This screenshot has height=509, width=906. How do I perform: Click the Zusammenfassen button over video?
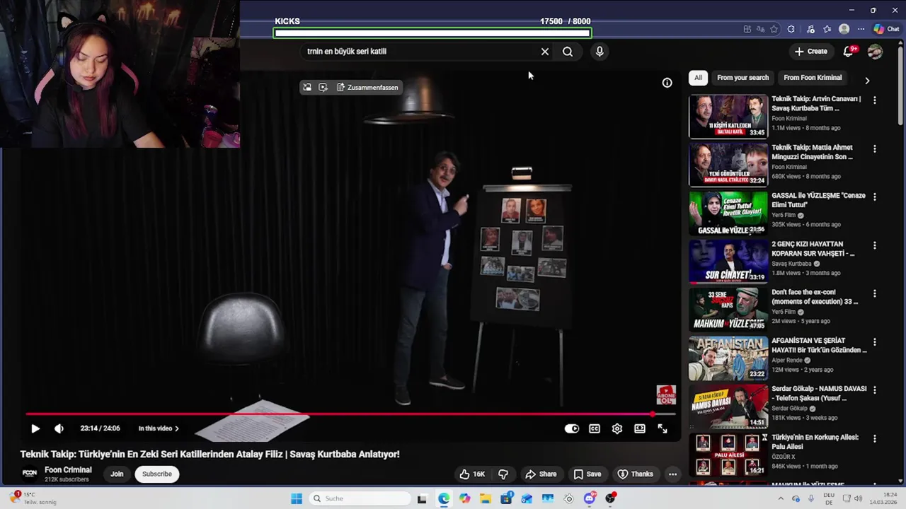click(x=367, y=87)
